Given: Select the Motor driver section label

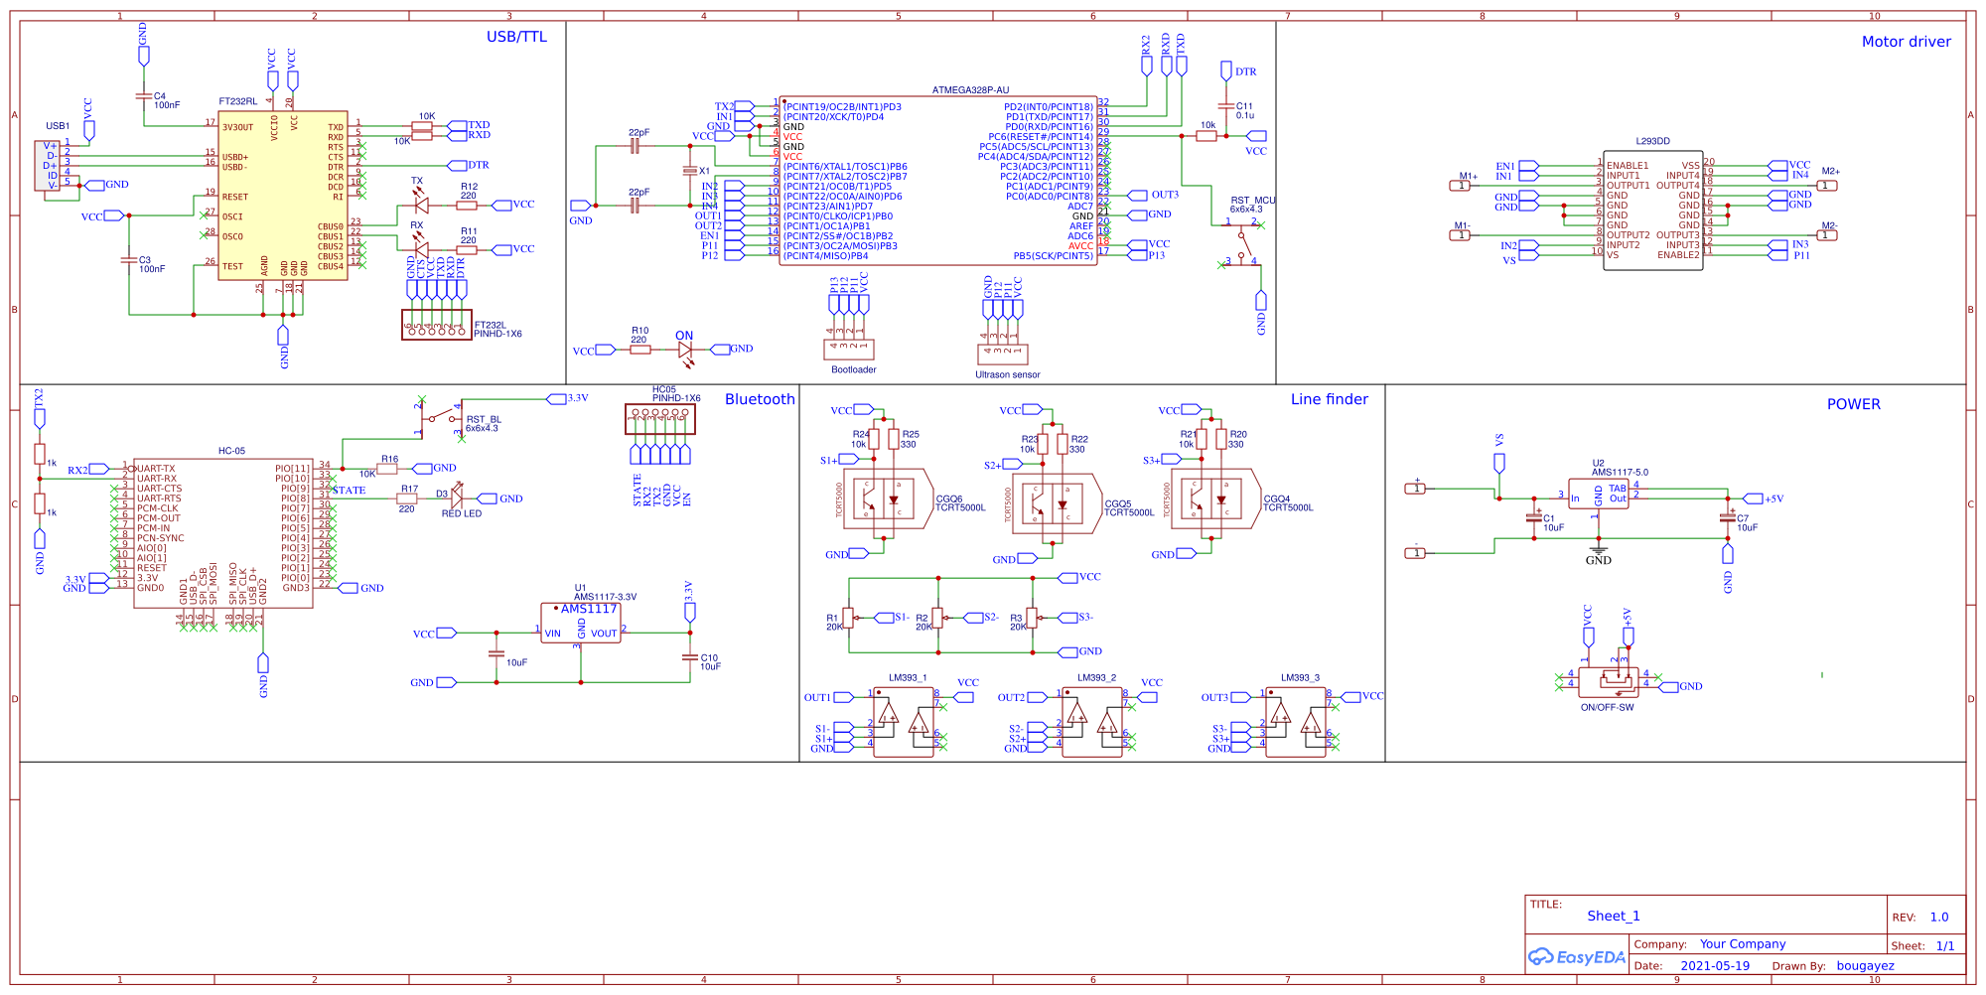Looking at the screenshot, I should tap(1906, 42).
